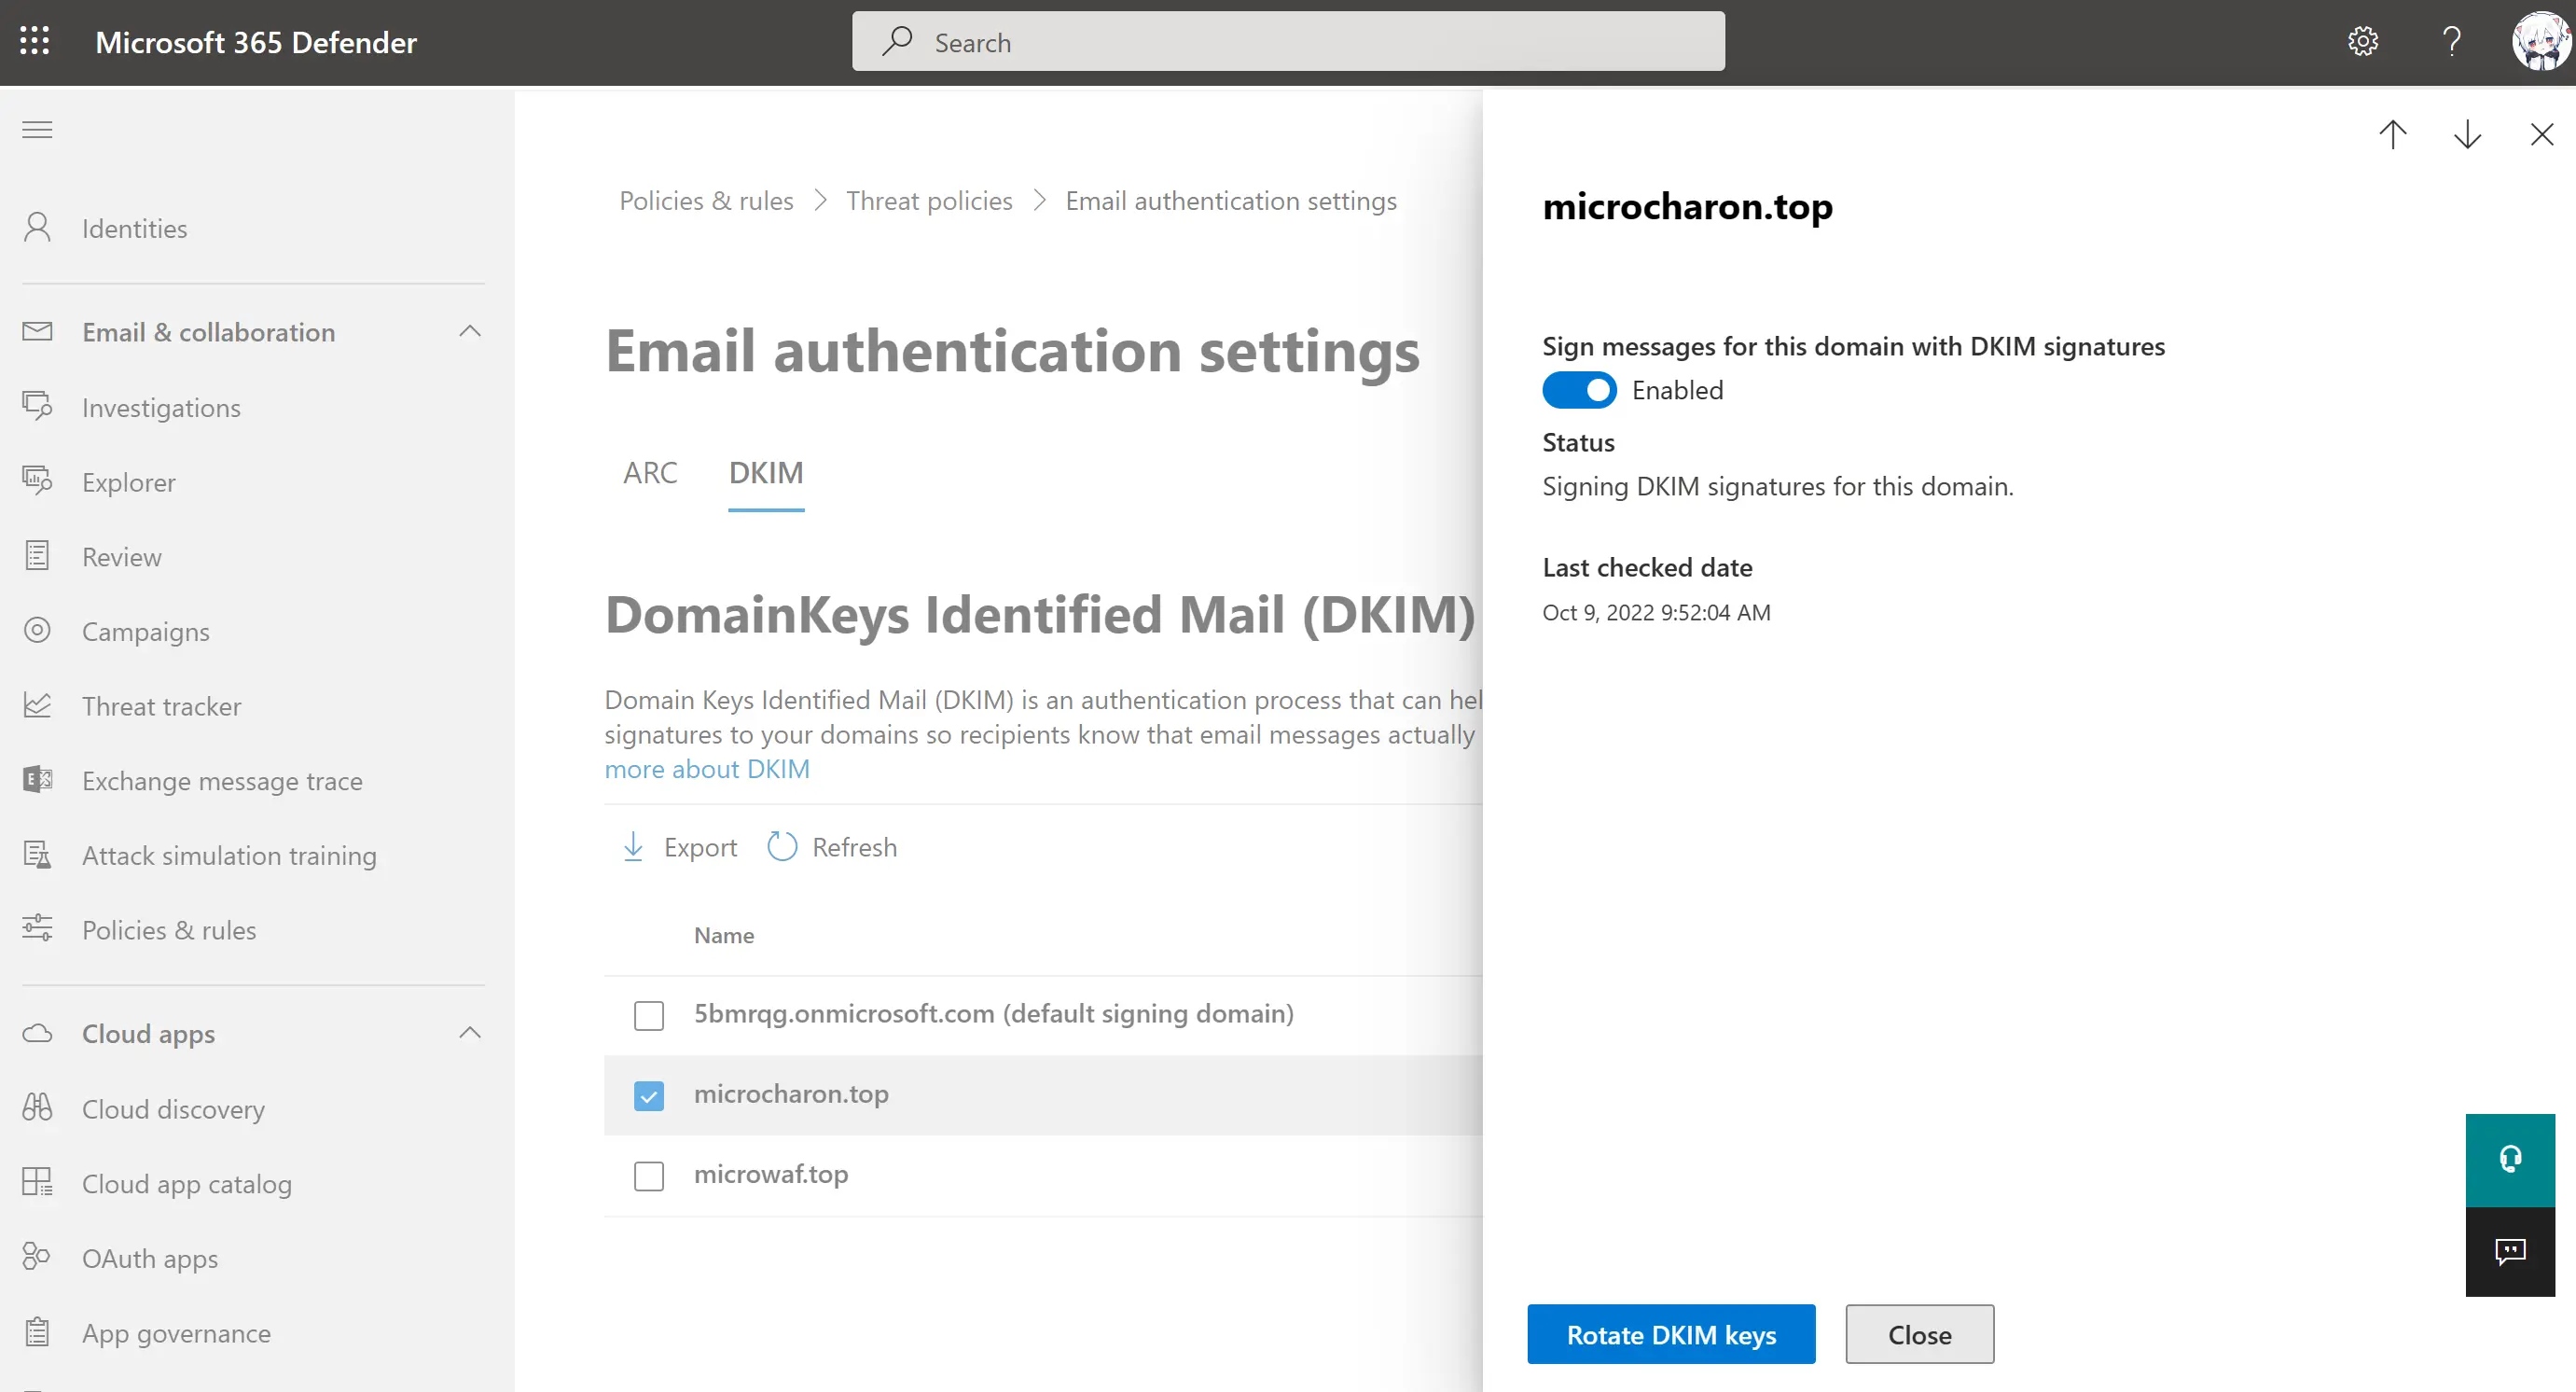
Task: Open the Help question mark icon
Action: pyautogui.click(x=2451, y=41)
